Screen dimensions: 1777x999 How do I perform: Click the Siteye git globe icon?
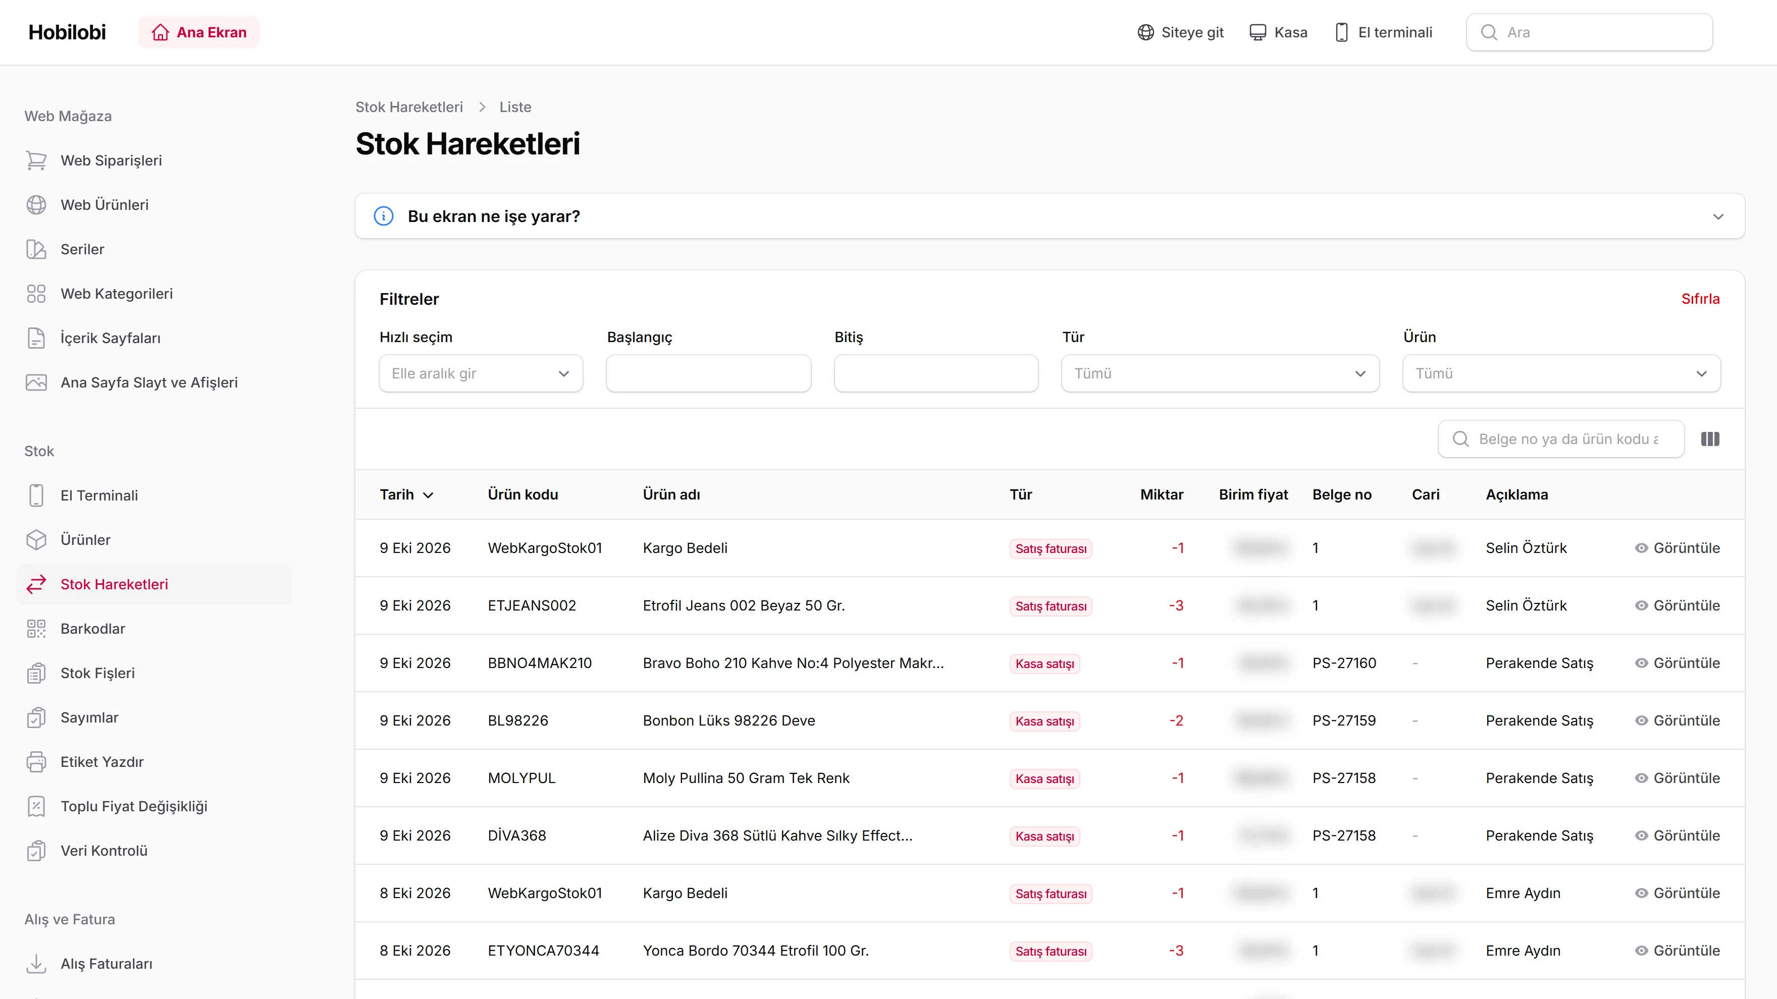click(x=1146, y=32)
